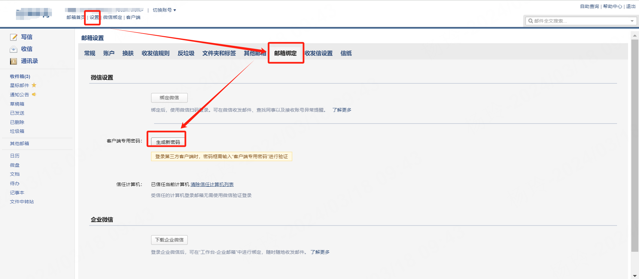Click the magnifier icon in search box
This screenshot has height=279, width=639.
[531, 21]
